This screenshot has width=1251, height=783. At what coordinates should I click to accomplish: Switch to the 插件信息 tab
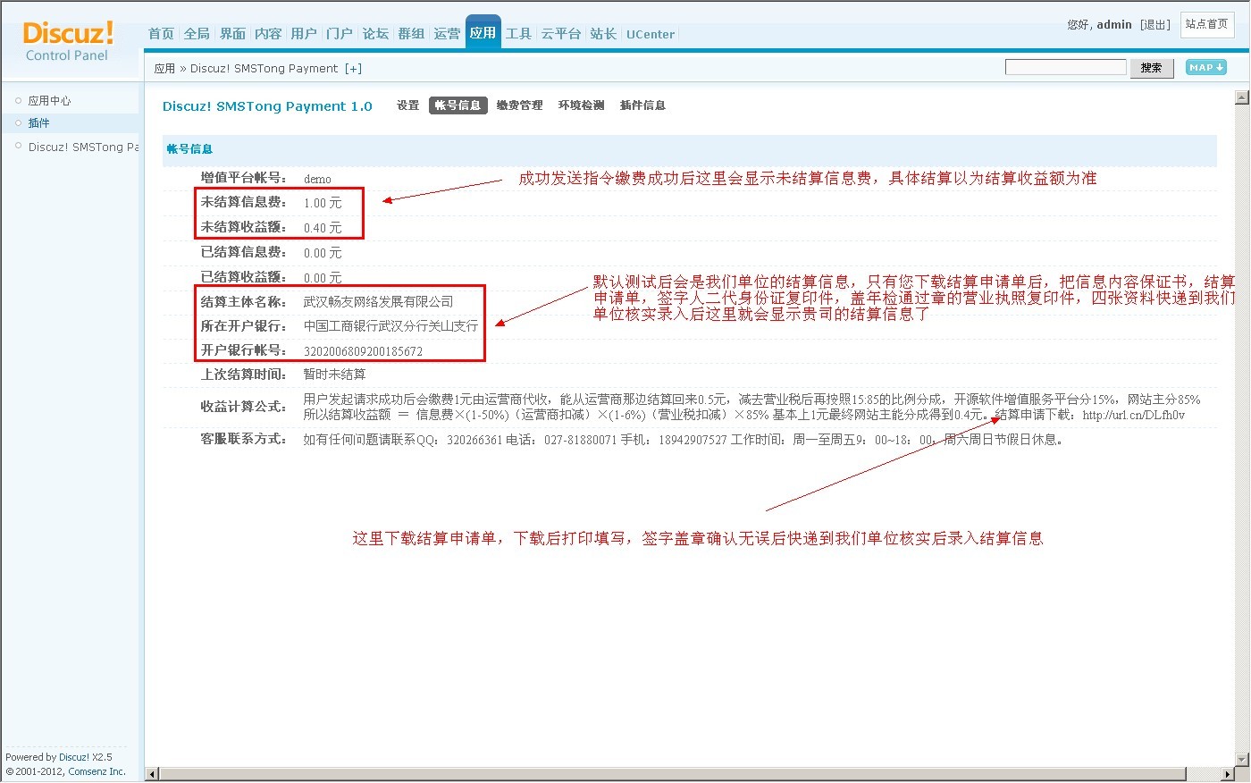click(642, 105)
